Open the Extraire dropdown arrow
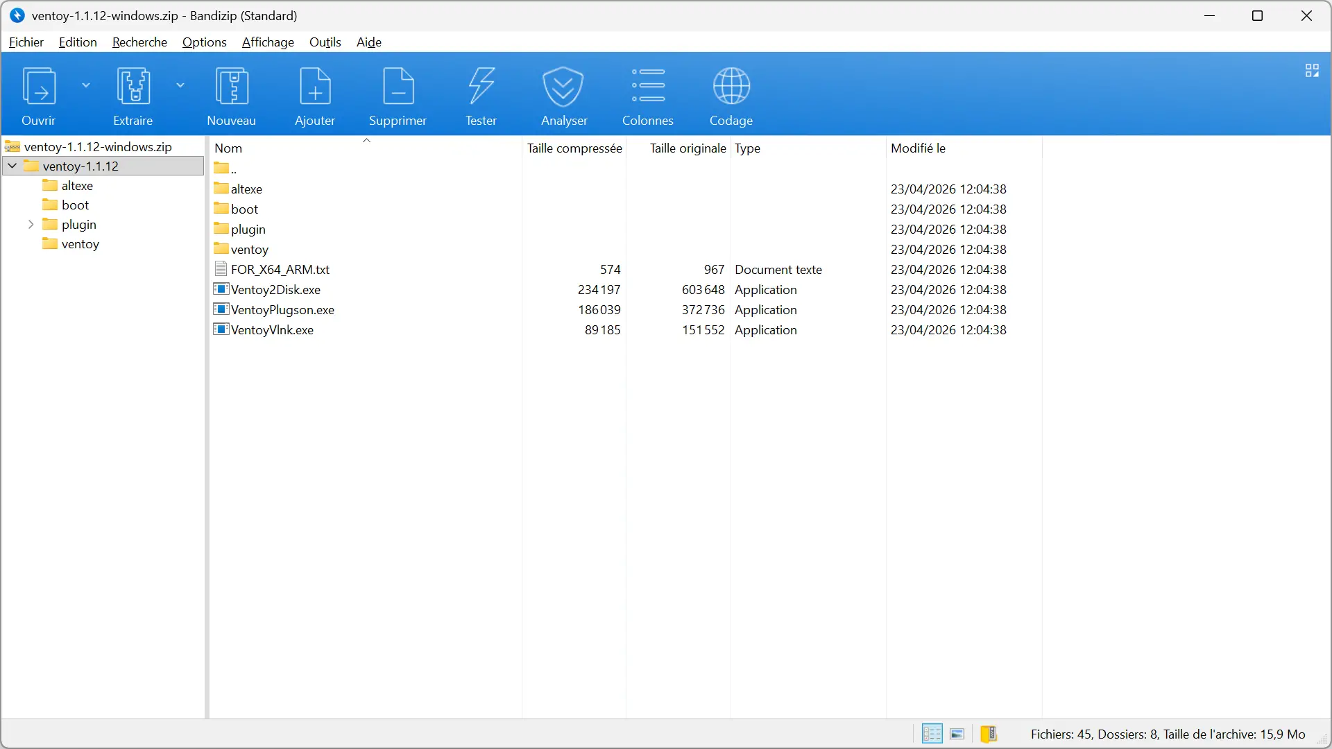1332x749 pixels. click(x=180, y=85)
